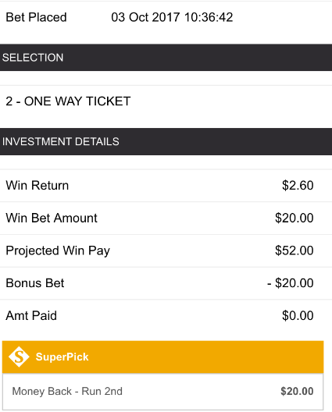Screen dimensions: 332x412
Task: Select the $0.00 amount paid value
Action: (x=298, y=316)
